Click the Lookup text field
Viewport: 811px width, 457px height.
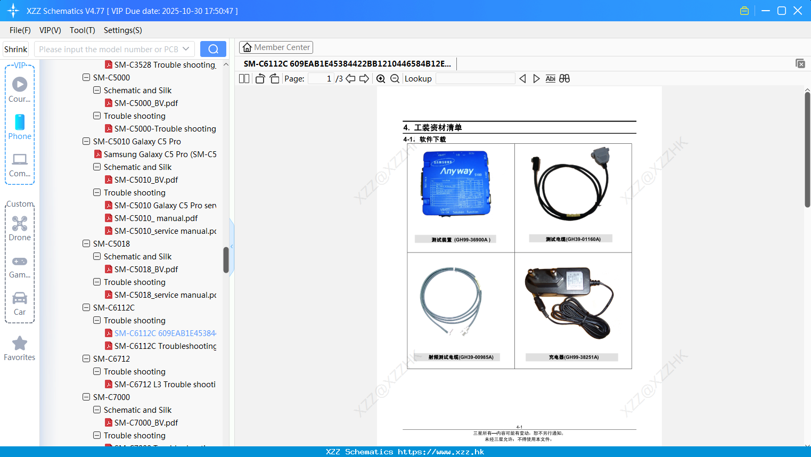click(x=476, y=79)
